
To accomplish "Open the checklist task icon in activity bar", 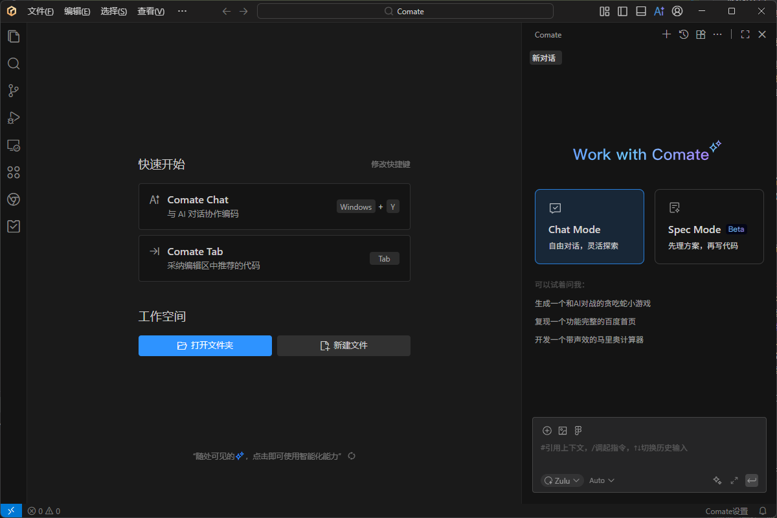I will pos(14,226).
